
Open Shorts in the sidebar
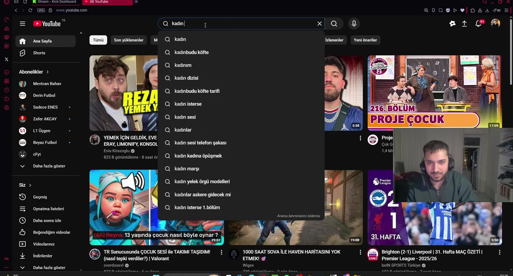[x=46, y=53]
